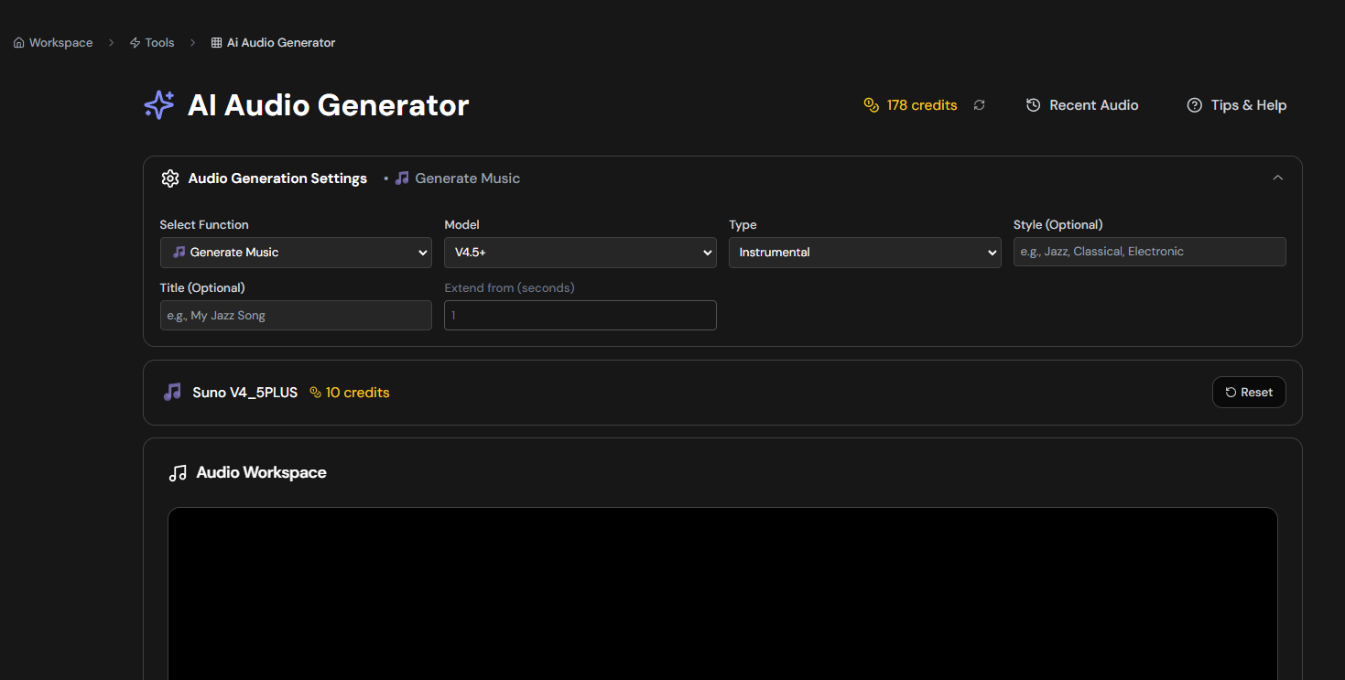Click the Audio Generation Settings gear icon
The width and height of the screenshot is (1345, 680).
coord(169,178)
